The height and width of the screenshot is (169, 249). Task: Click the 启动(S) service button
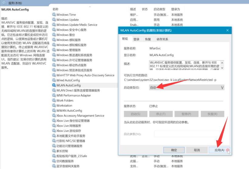[136, 114]
